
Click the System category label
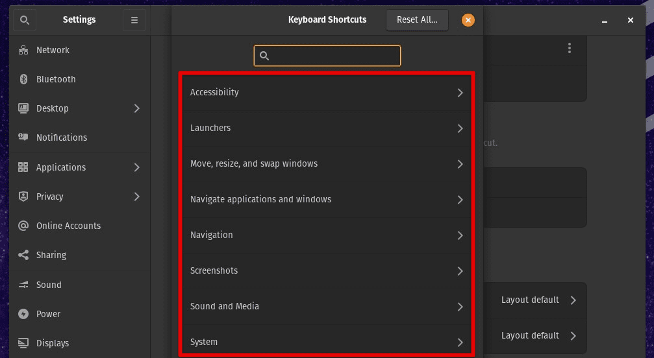coord(203,342)
